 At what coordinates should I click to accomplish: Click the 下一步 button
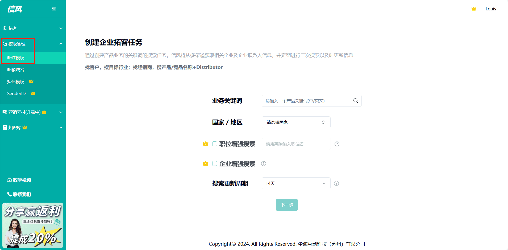tap(287, 205)
